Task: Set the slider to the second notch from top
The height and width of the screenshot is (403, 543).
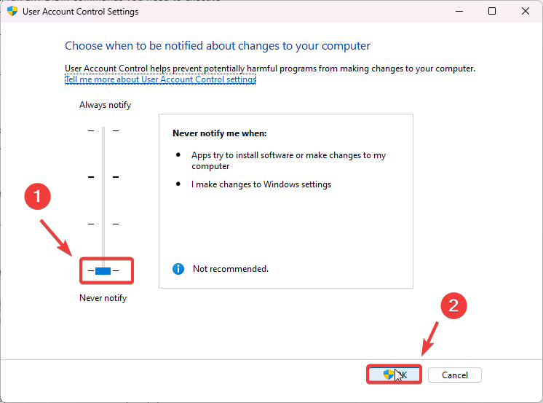Action: coord(103,177)
